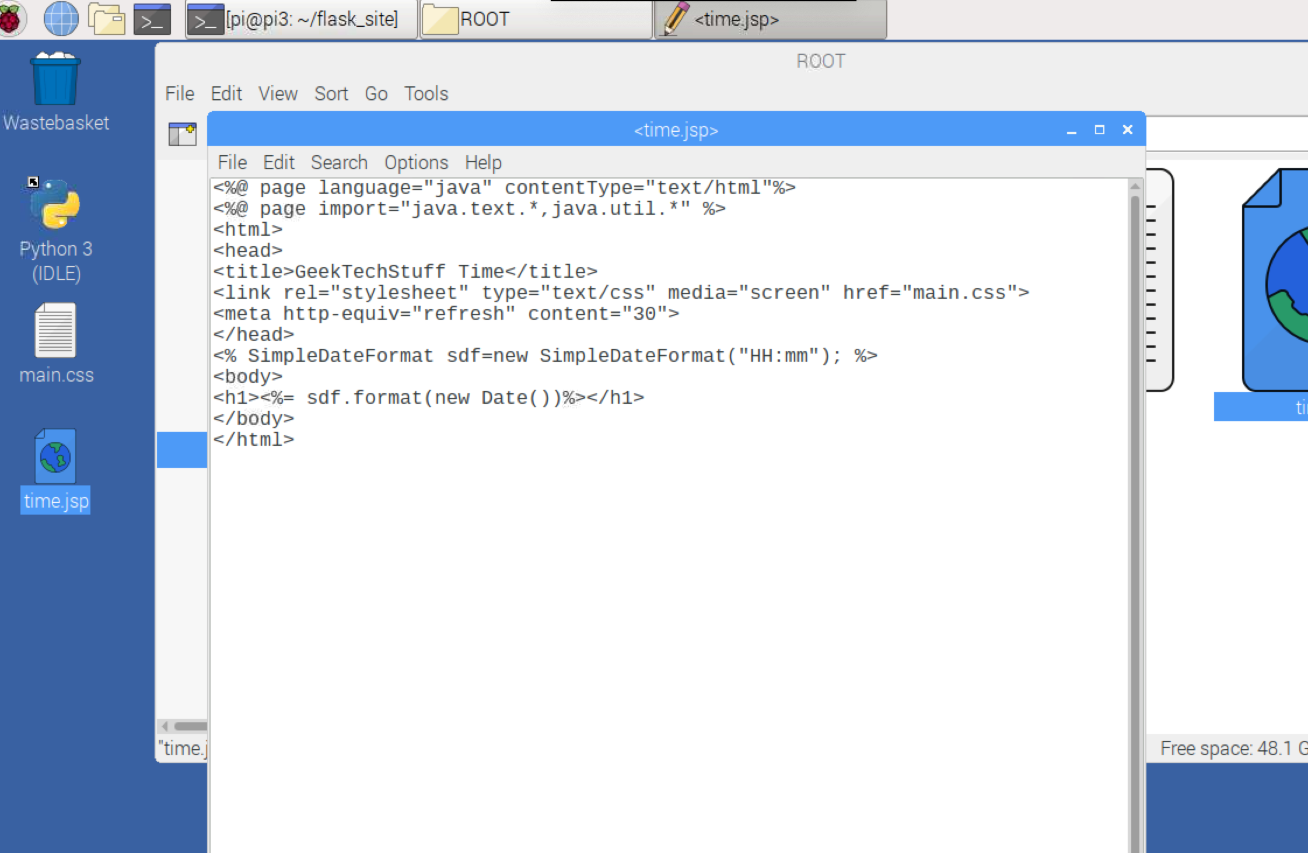Click the up arrow of editor scrollbar
The width and height of the screenshot is (1308, 853).
(x=1135, y=186)
